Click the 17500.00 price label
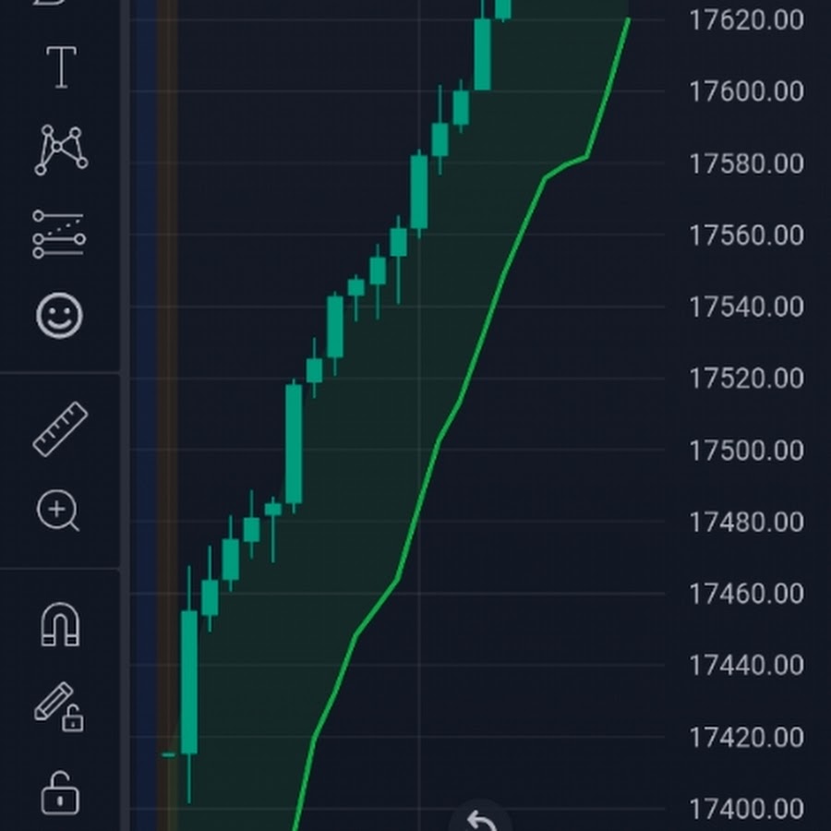Viewport: 831px width, 831px height. [746, 451]
